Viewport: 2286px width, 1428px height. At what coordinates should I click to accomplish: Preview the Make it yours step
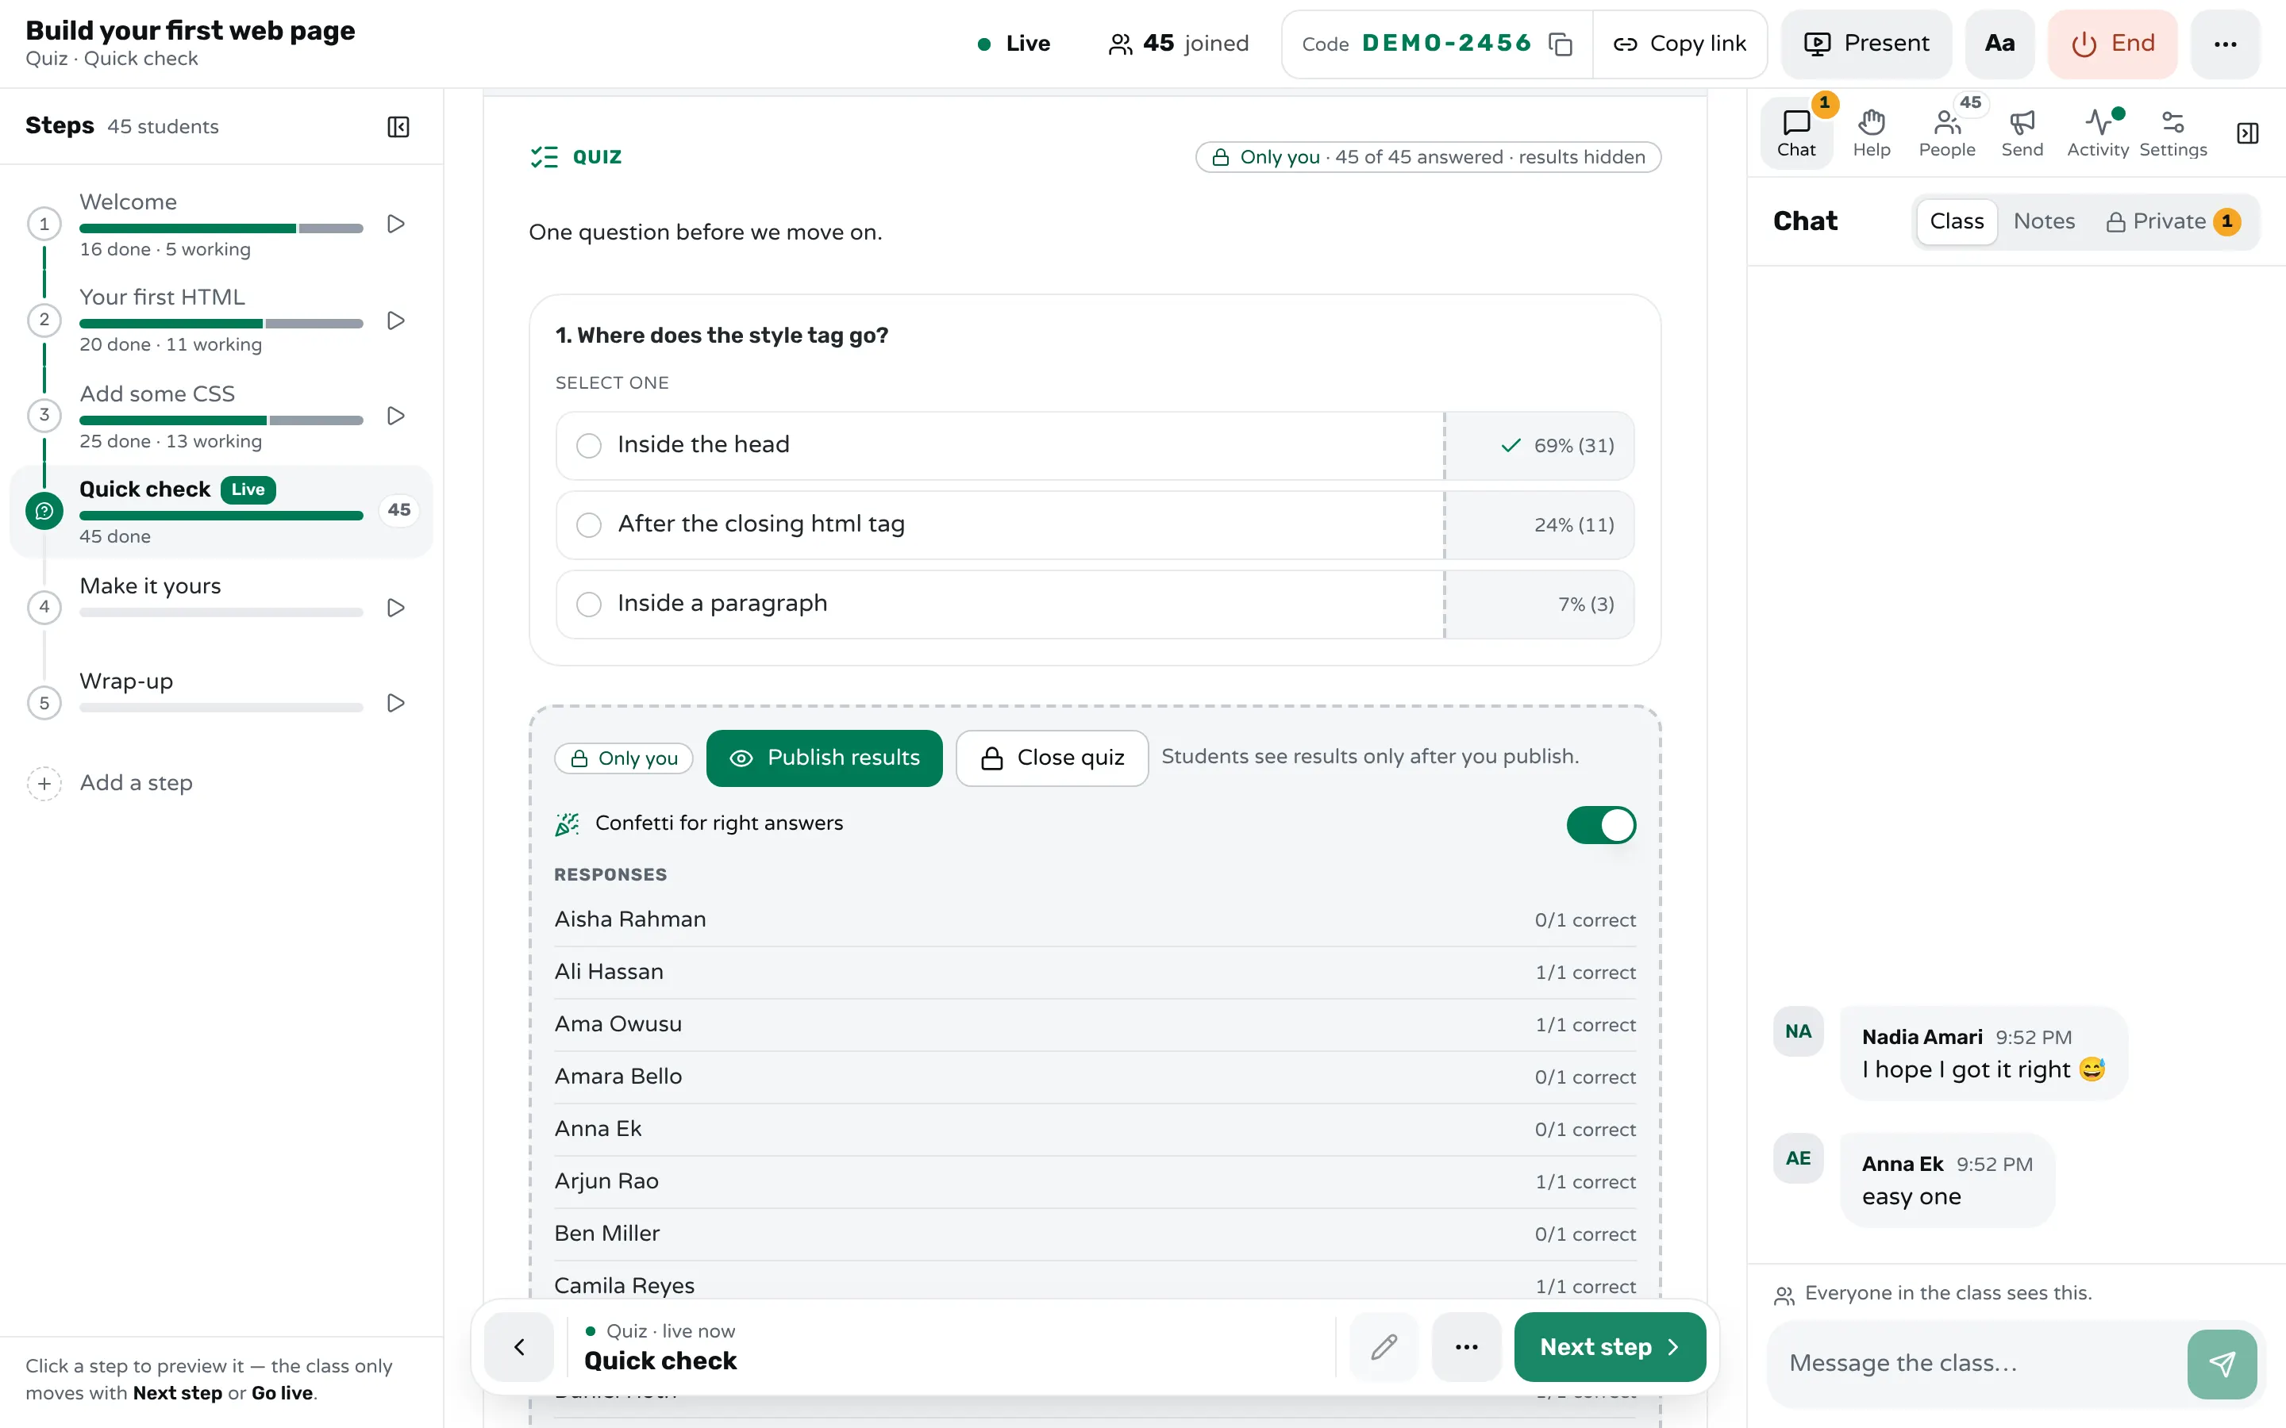tap(396, 607)
